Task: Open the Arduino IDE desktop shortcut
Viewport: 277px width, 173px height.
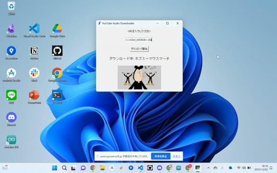Action: (x=12, y=142)
